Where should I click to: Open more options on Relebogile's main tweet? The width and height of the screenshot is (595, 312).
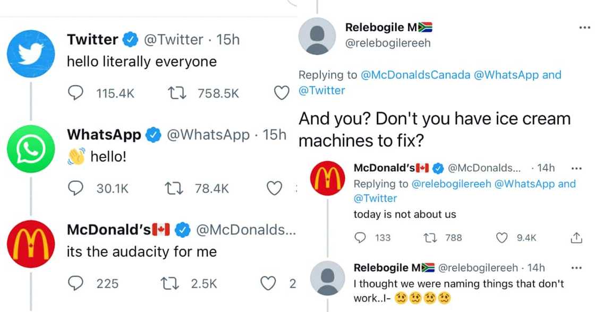tap(585, 28)
